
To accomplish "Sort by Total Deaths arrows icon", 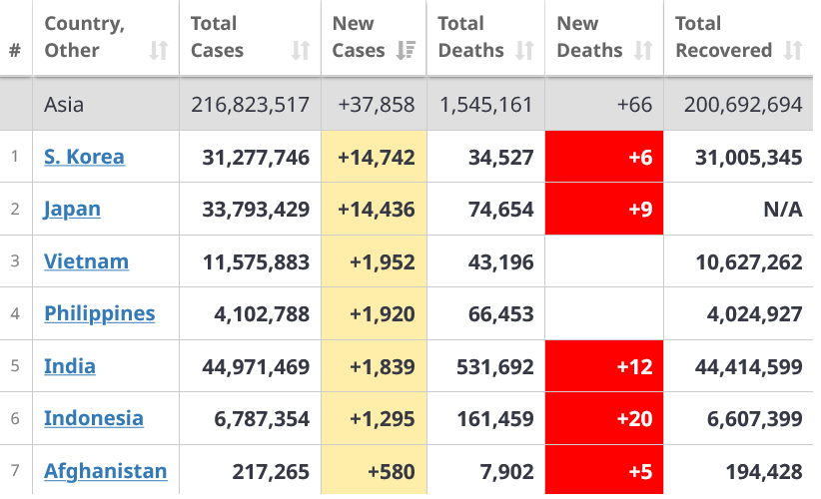I will [x=524, y=51].
